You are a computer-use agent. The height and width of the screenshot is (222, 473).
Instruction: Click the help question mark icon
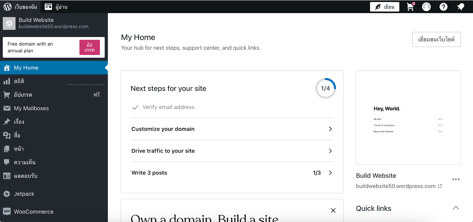point(443,7)
